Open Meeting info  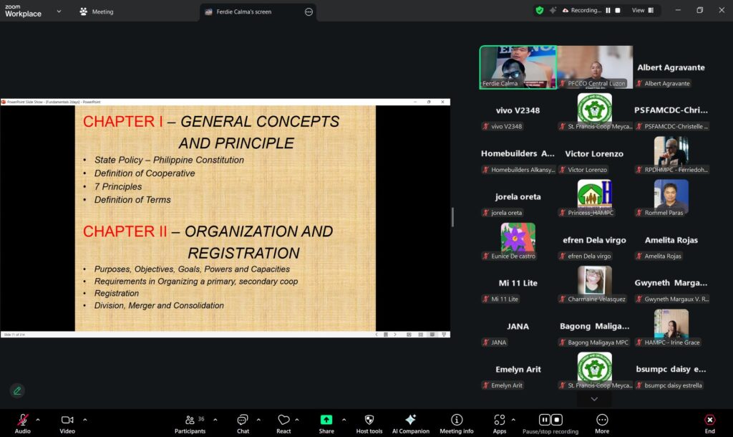[457, 421]
